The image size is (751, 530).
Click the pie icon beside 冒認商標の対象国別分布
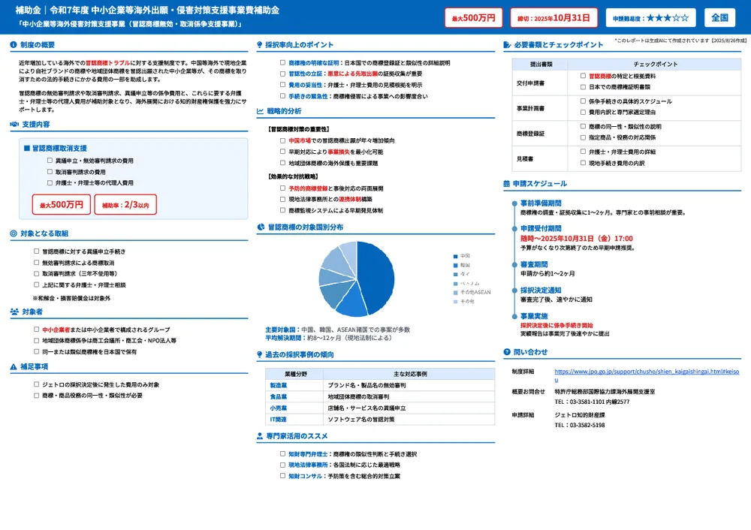pos(261,227)
